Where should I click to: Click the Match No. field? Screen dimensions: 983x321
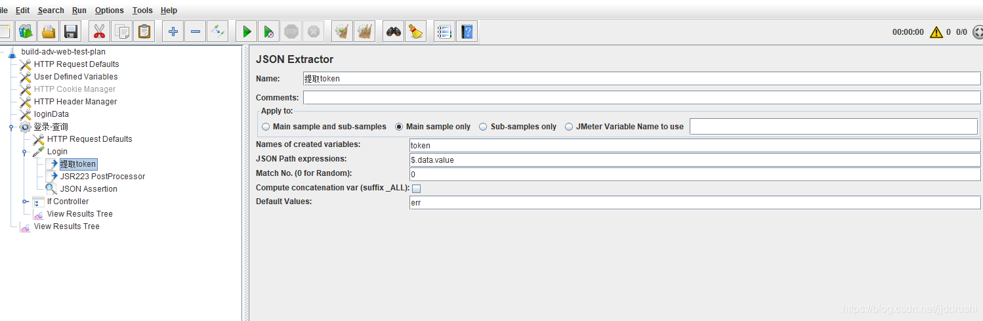pyautogui.click(x=695, y=175)
